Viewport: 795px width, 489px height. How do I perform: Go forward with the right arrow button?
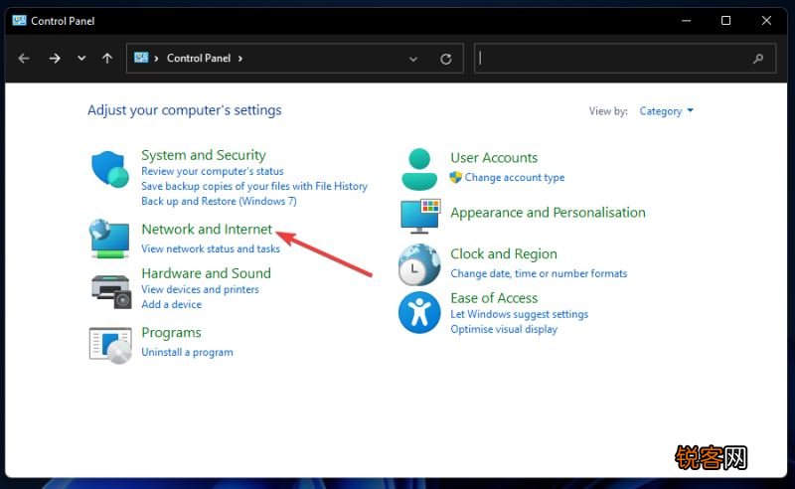[x=55, y=59]
